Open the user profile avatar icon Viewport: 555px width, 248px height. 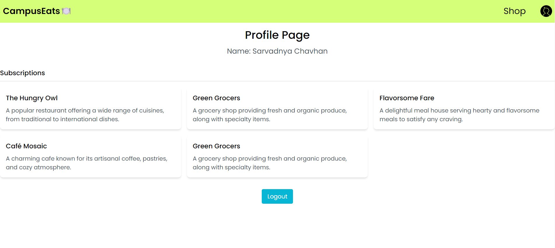(546, 11)
